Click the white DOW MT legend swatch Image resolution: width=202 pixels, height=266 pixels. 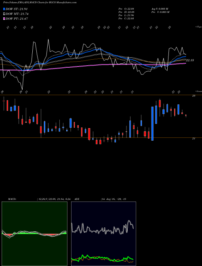click(x=4, y=14)
